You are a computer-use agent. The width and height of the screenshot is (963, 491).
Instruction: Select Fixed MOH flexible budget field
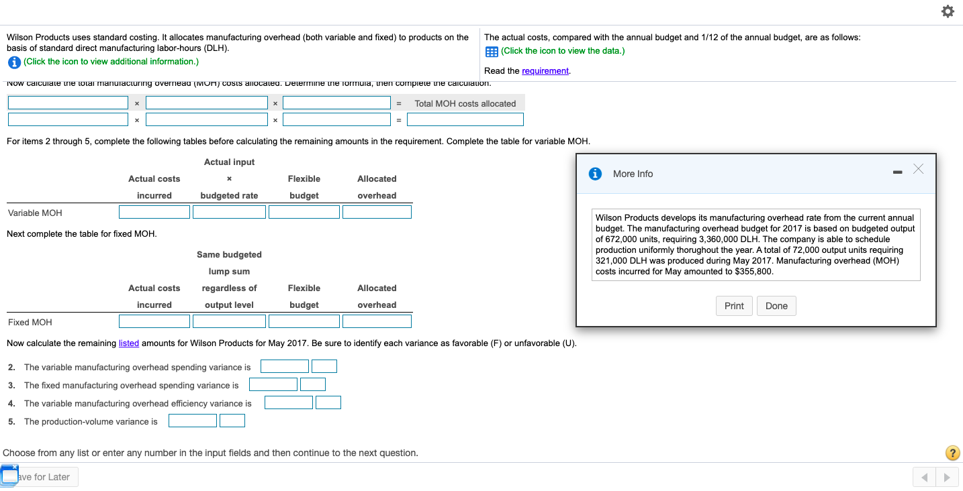tap(304, 321)
